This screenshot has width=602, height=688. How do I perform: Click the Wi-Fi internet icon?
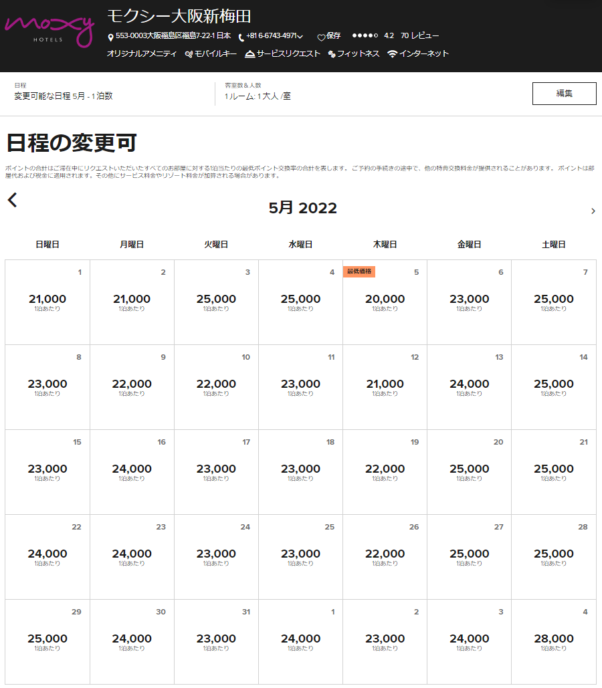tap(392, 54)
